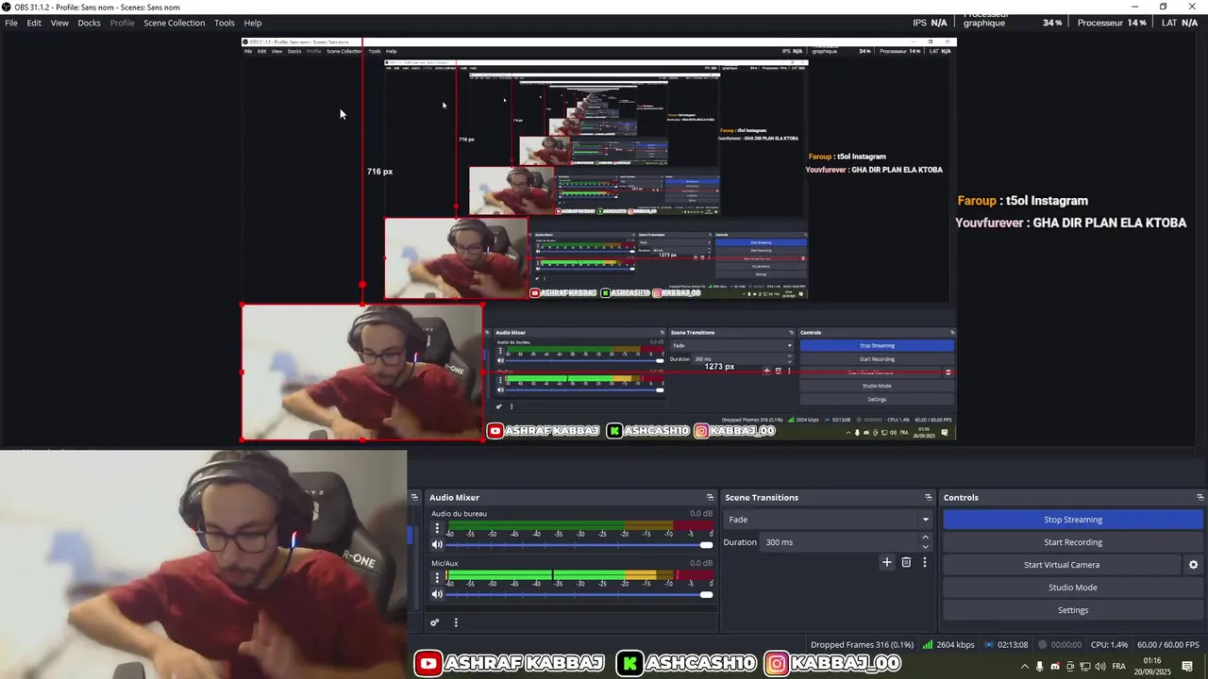The height and width of the screenshot is (679, 1208).
Task: Click the recording status dot beside 00:00:00
Action: click(1042, 645)
